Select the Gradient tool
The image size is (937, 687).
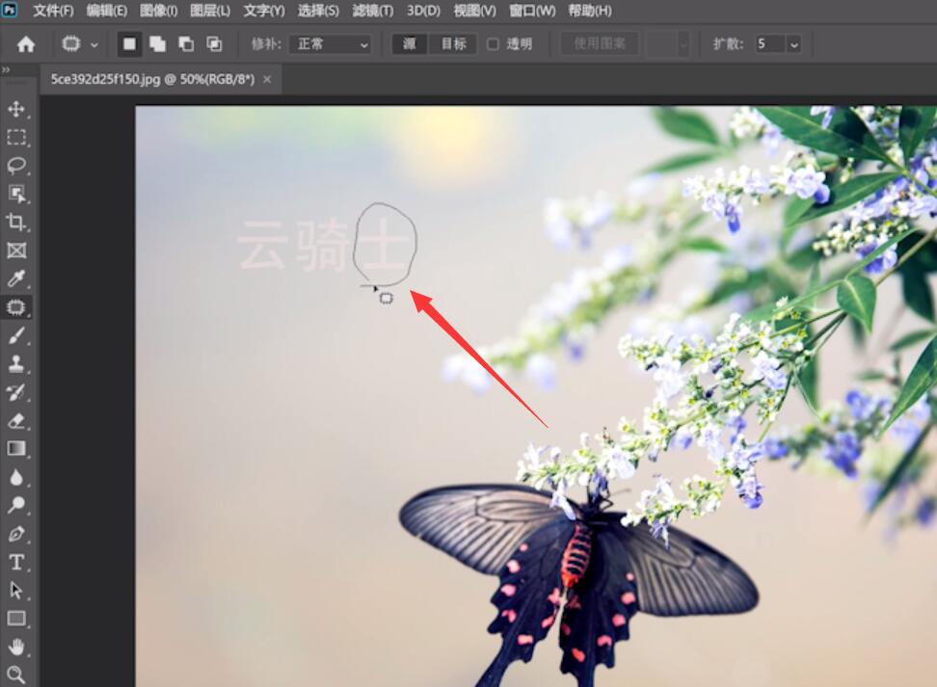point(16,449)
